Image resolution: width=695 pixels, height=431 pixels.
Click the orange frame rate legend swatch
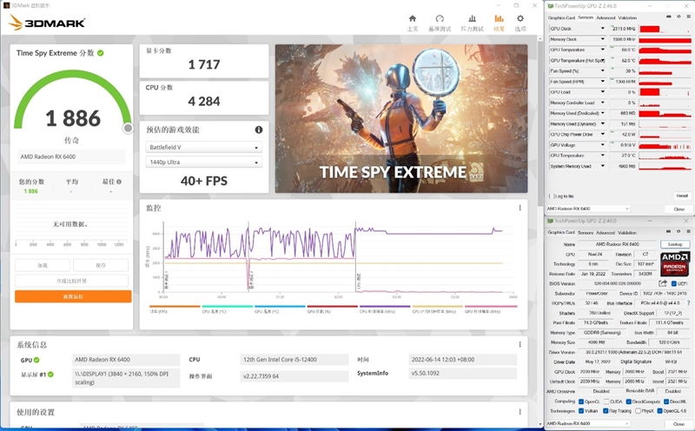[175, 307]
